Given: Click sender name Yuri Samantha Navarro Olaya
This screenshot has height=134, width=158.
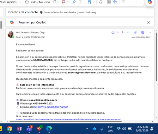Looking at the screenshot, I should coord(31,32).
